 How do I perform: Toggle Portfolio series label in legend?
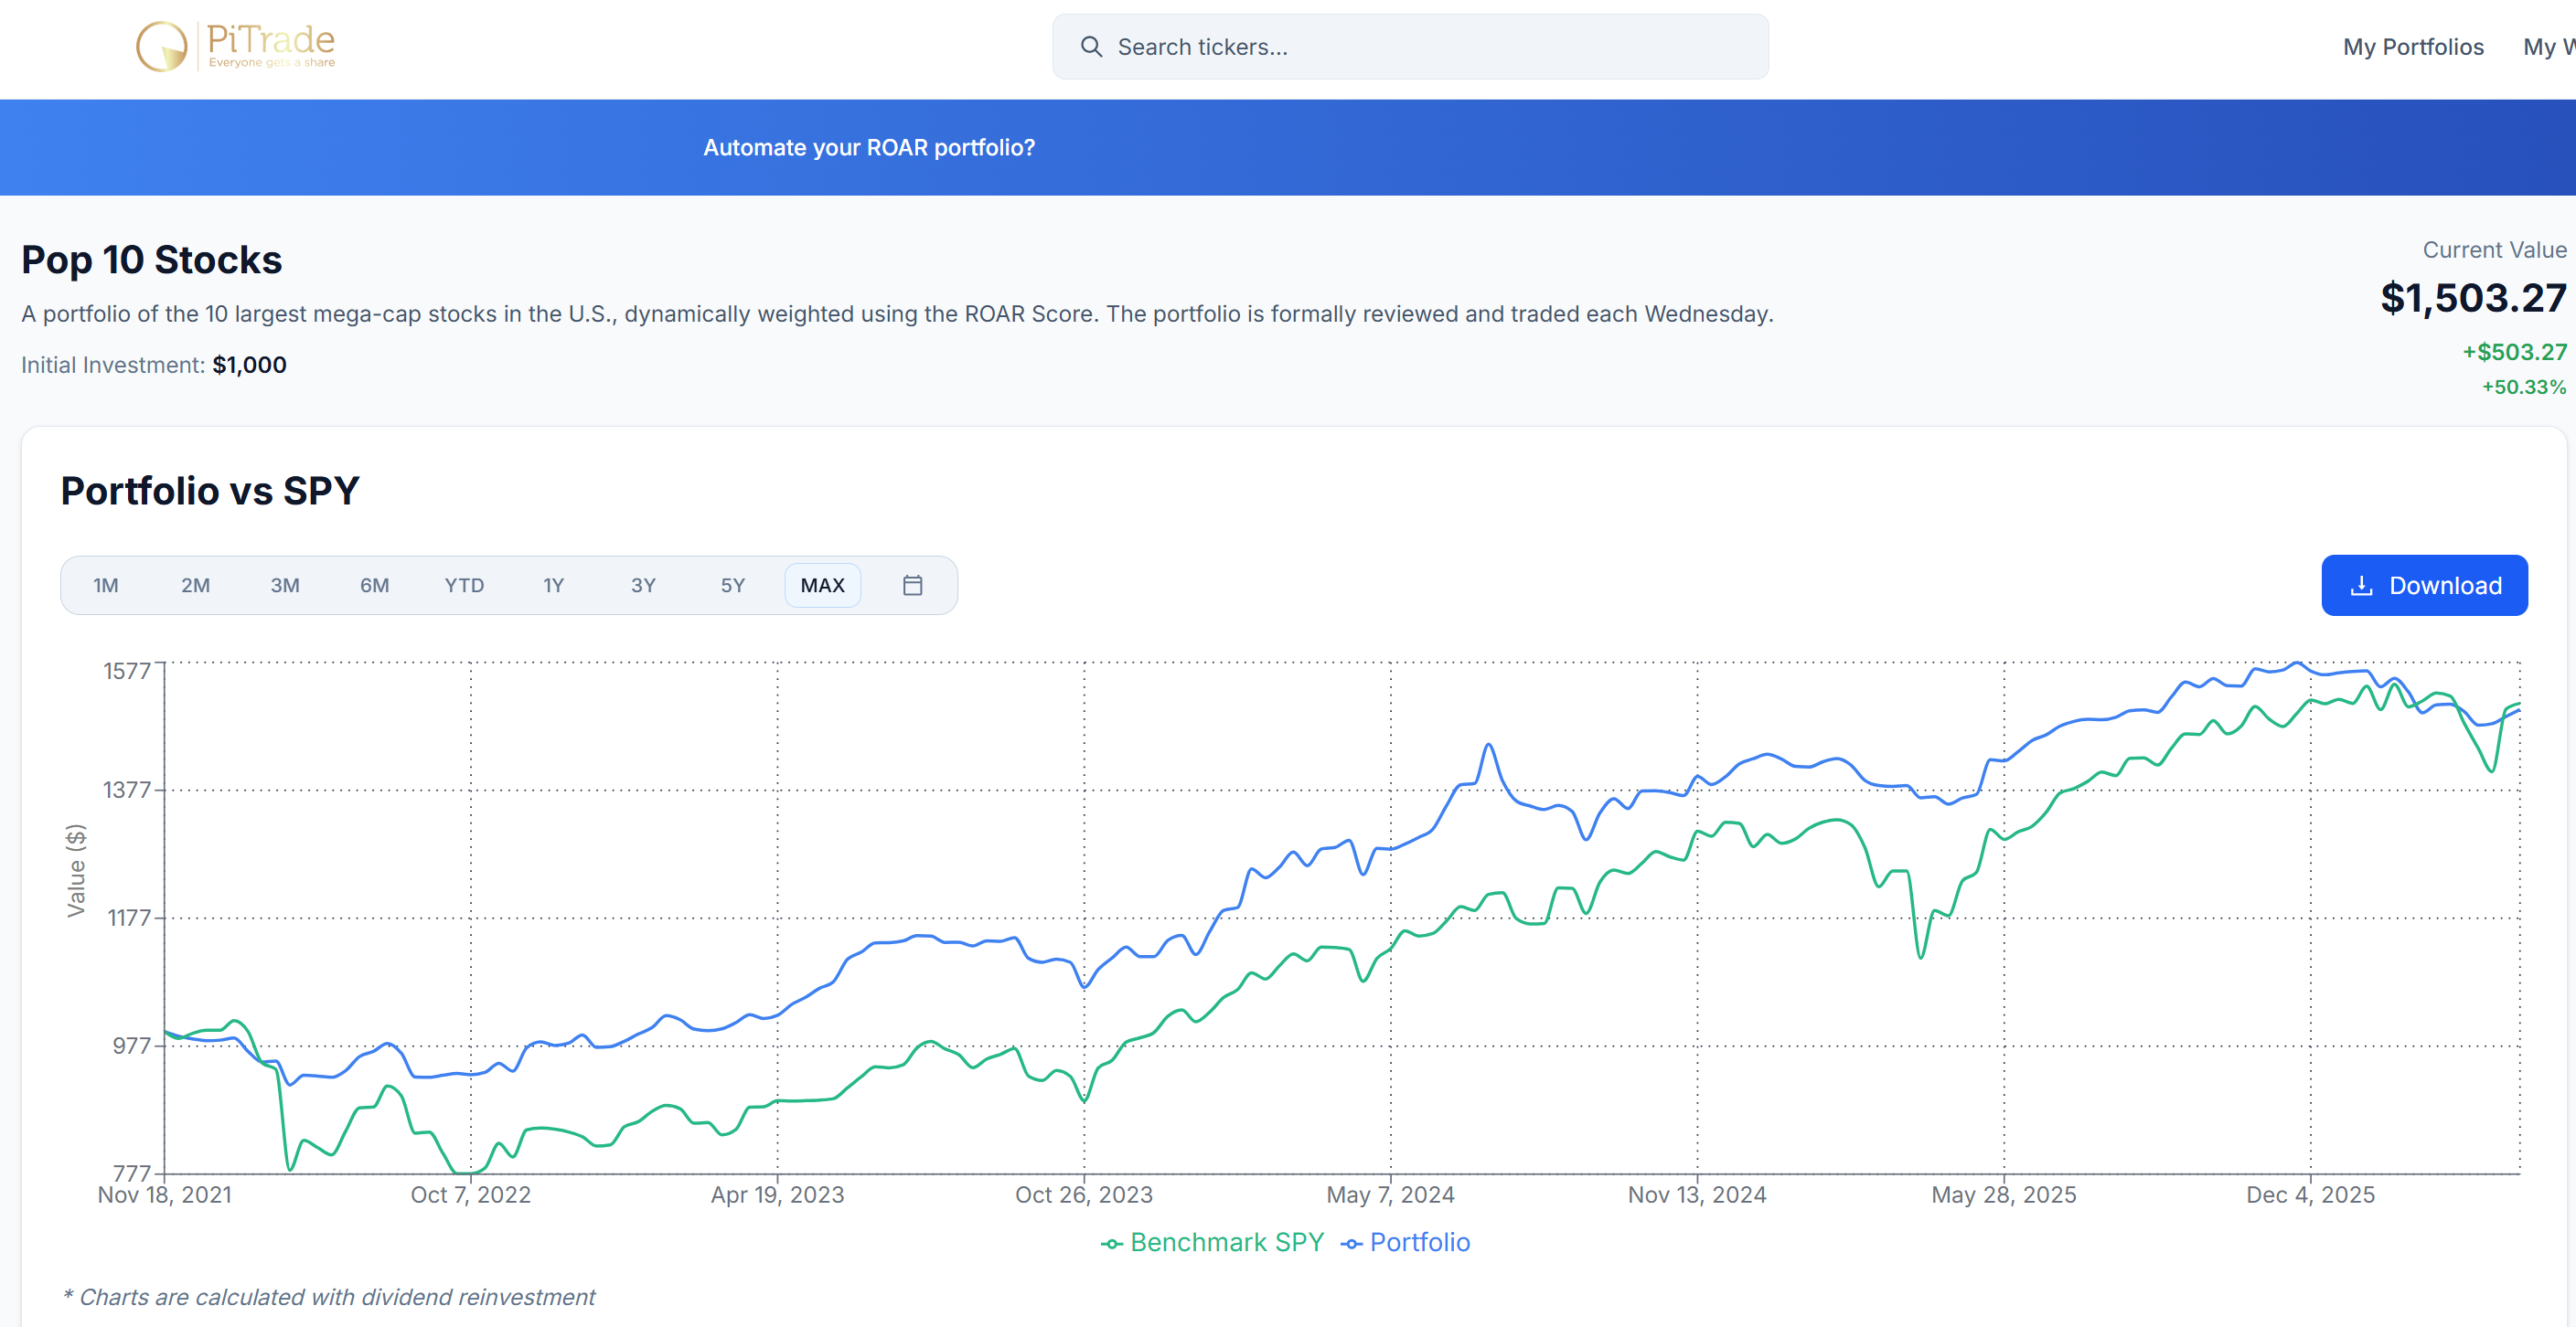(1419, 1242)
